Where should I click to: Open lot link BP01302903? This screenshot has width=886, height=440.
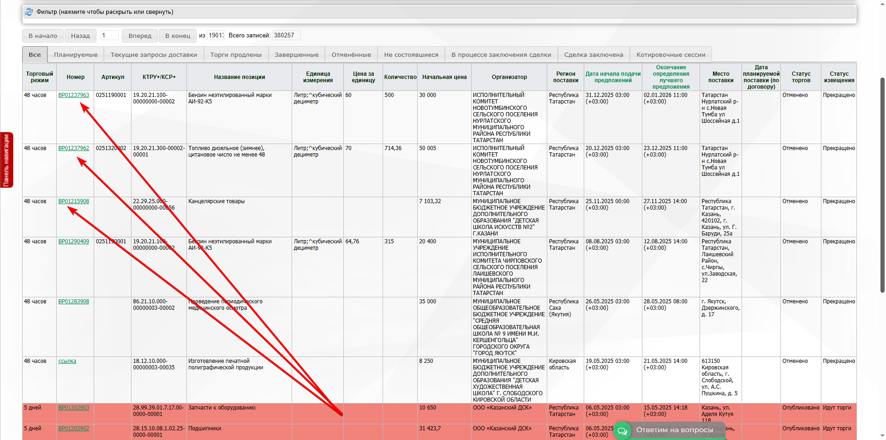(74, 408)
